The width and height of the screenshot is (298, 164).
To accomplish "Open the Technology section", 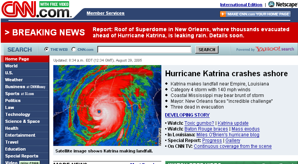I will click(25, 114).
